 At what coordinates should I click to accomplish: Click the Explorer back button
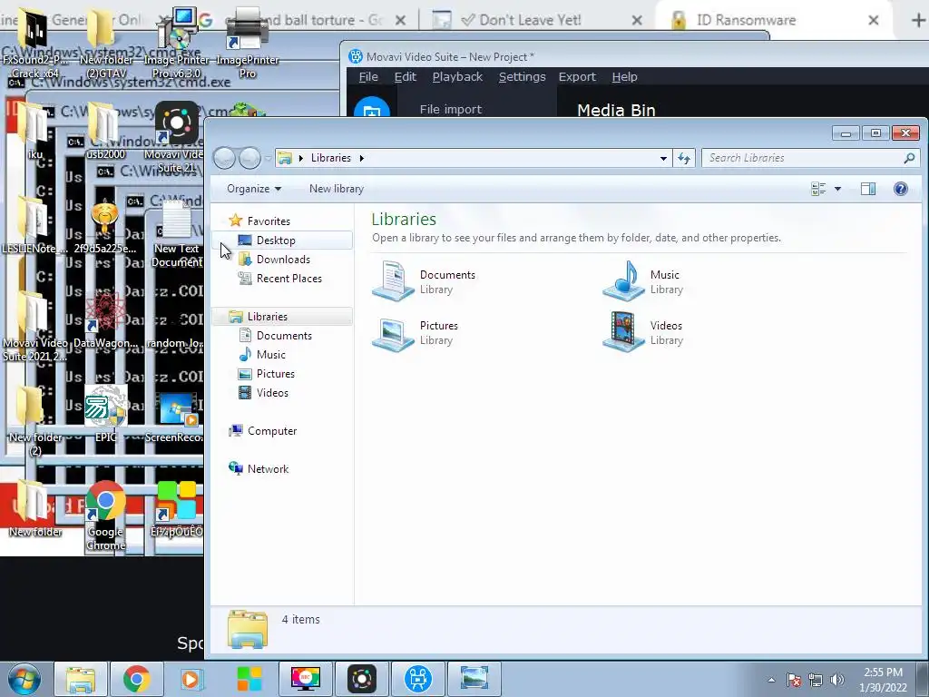click(x=225, y=158)
